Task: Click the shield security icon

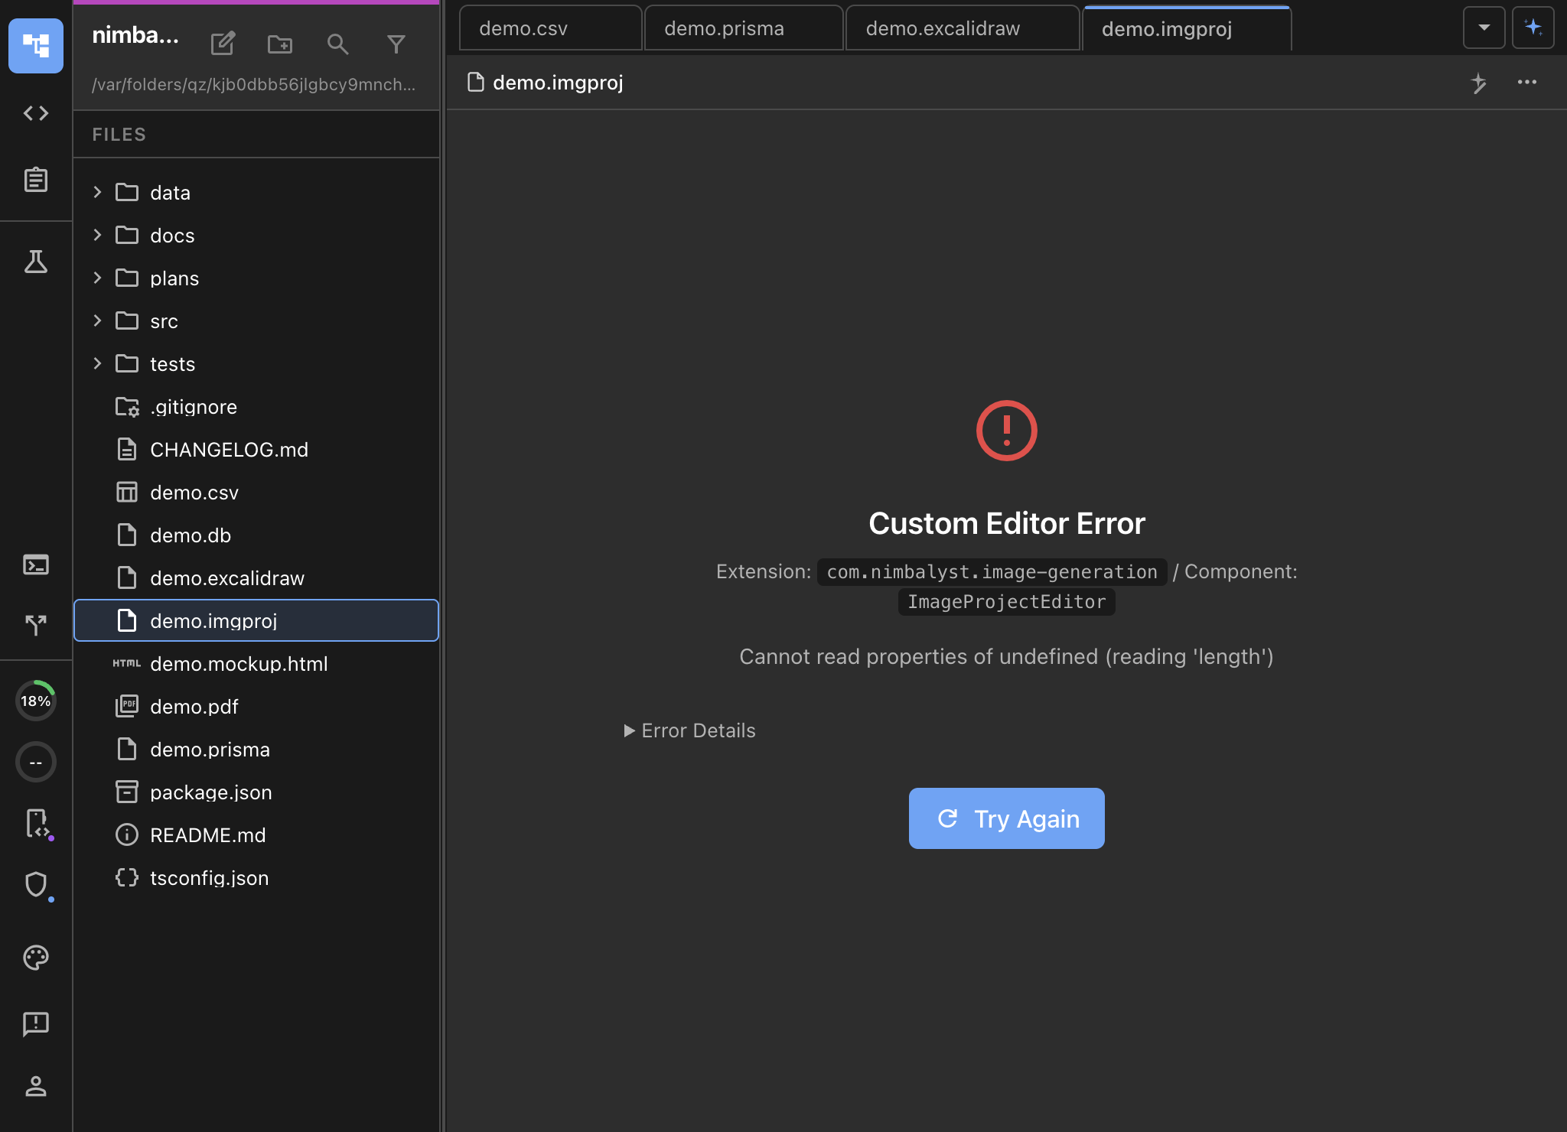Action: click(x=36, y=884)
